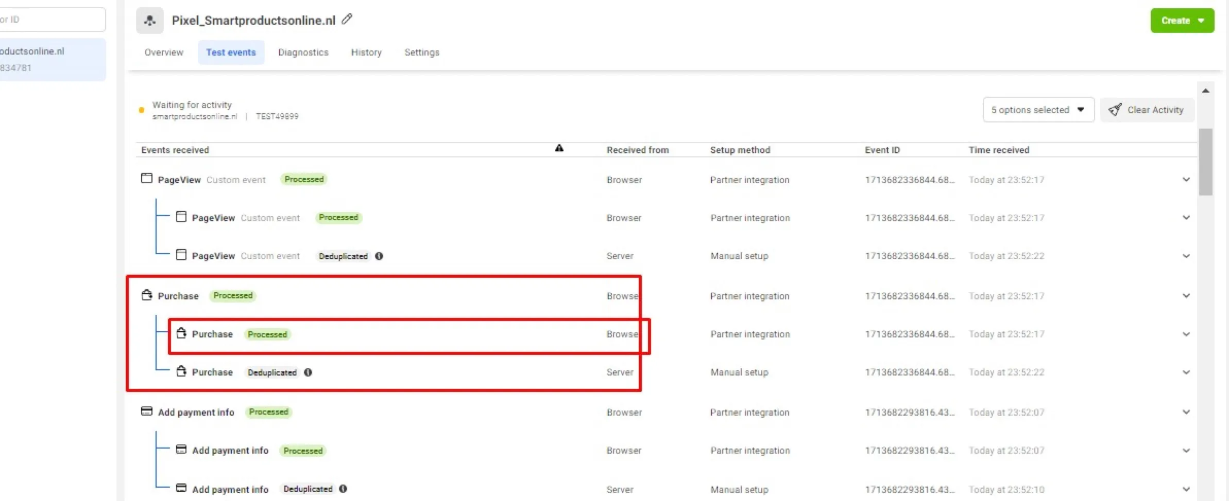The width and height of the screenshot is (1229, 501).
Task: Click the pencil icon to rename the pixel
Action: 347,20
